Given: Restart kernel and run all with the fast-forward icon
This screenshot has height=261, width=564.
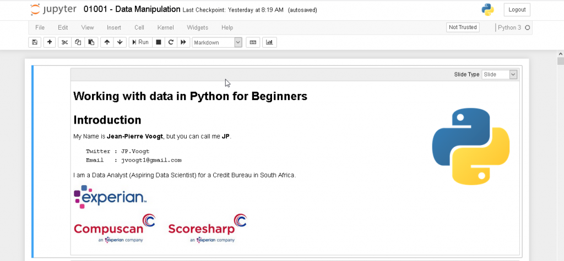Looking at the screenshot, I should tap(183, 42).
